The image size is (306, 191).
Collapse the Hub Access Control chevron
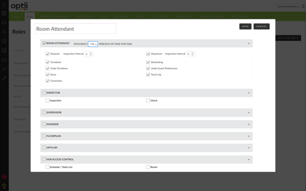click(249, 159)
